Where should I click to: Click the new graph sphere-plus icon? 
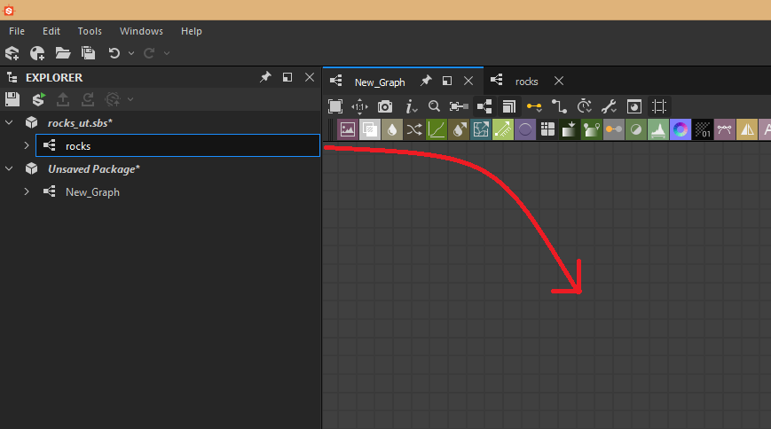pos(37,53)
